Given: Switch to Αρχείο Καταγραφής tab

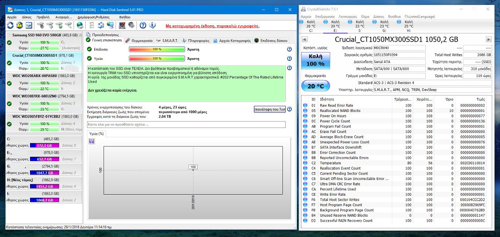Looking at the screenshot, I should [232, 41].
